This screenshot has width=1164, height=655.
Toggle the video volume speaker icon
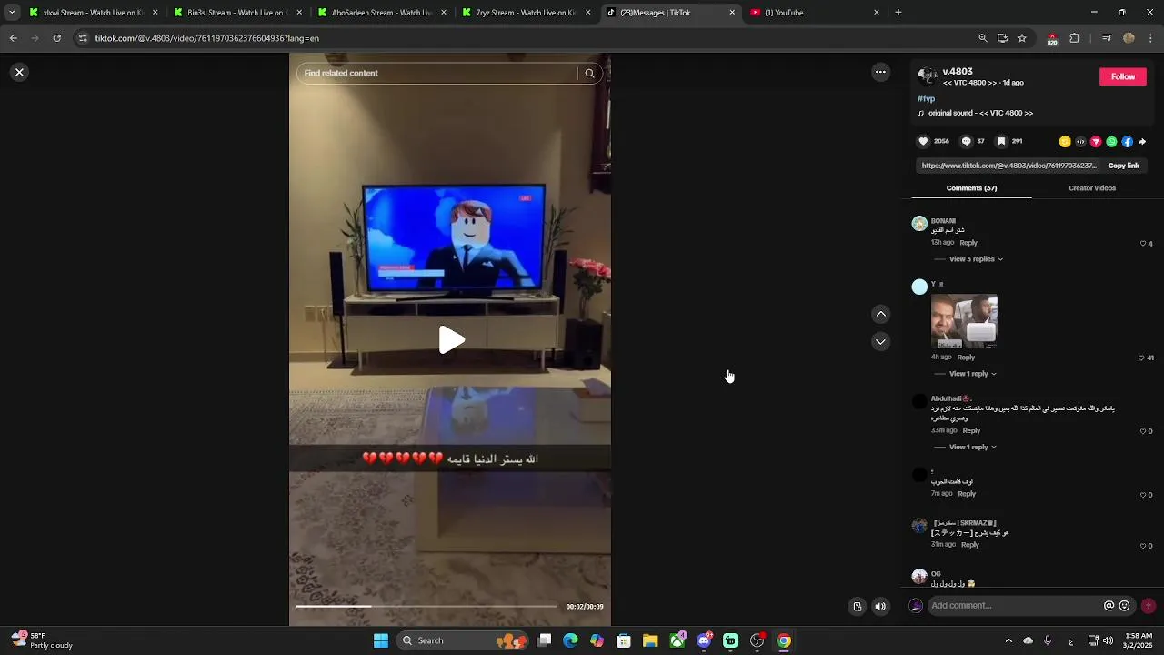[x=880, y=607]
